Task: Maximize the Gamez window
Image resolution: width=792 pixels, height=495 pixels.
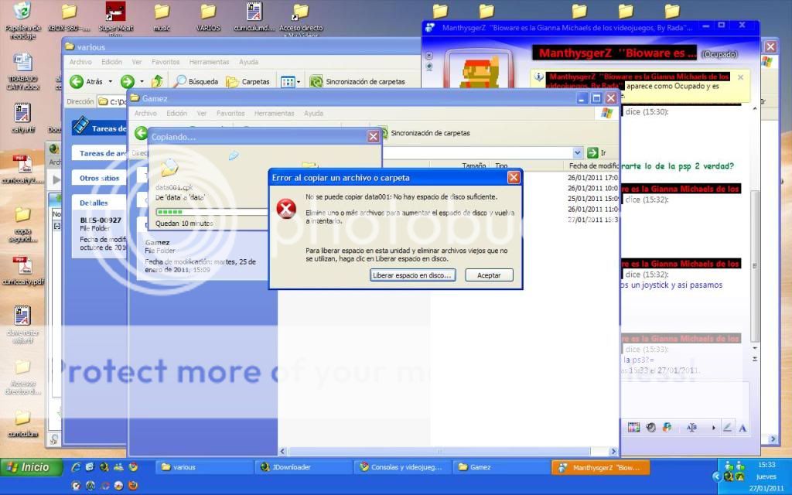Action: [x=596, y=98]
